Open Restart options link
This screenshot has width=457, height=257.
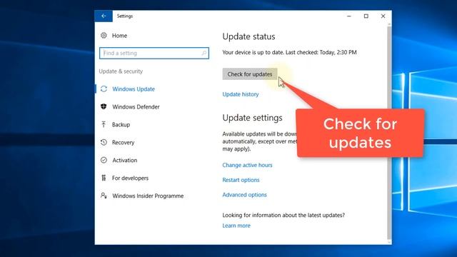pos(241,180)
